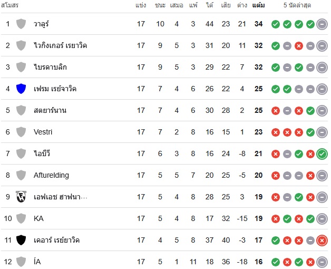Viewport: 331px width, 269px height.
Task: Click ไอบีวี's latest green win icon
Action: [322, 154]
